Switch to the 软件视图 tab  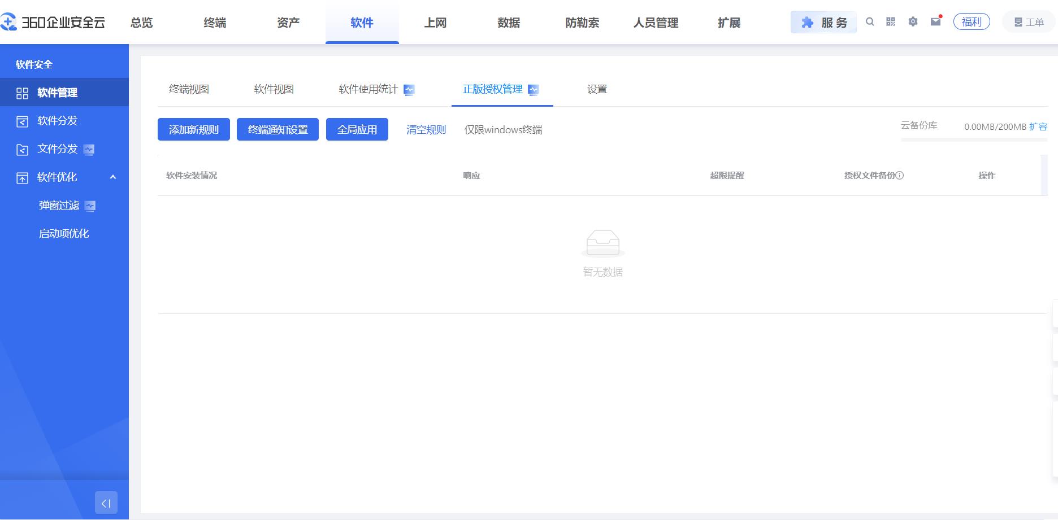click(274, 89)
